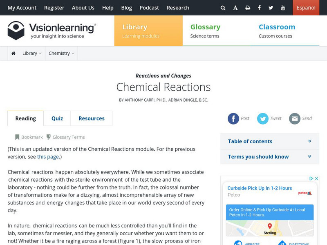
Task: Switch language with Español button
Action: pos(306,8)
